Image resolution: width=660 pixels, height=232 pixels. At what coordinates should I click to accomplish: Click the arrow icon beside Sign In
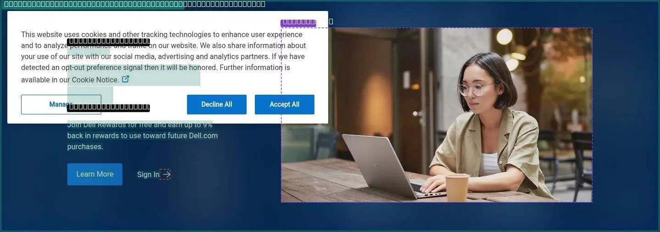165,174
